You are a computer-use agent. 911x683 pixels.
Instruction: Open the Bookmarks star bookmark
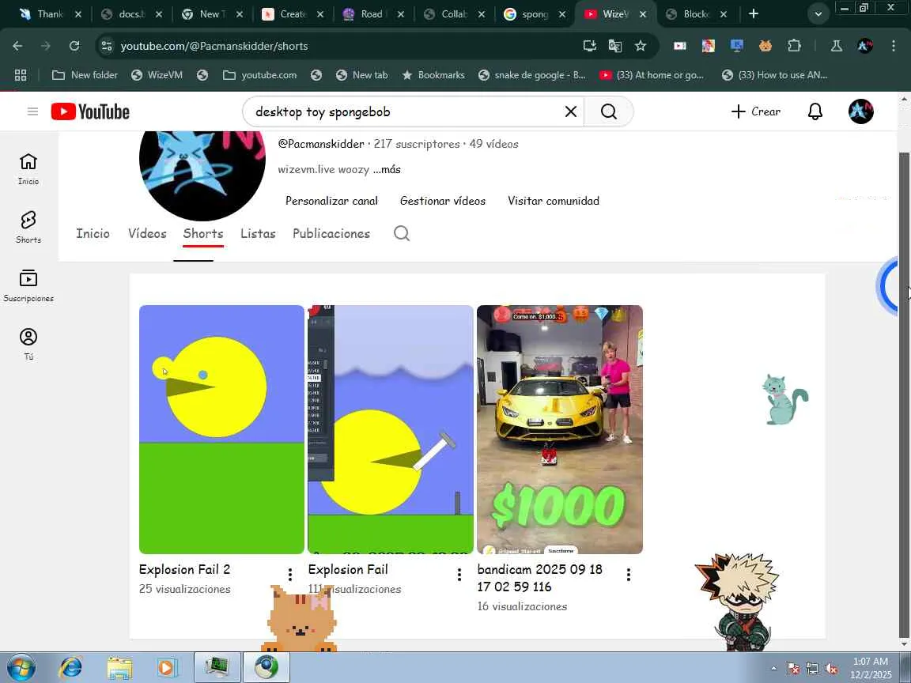pyautogui.click(x=433, y=75)
